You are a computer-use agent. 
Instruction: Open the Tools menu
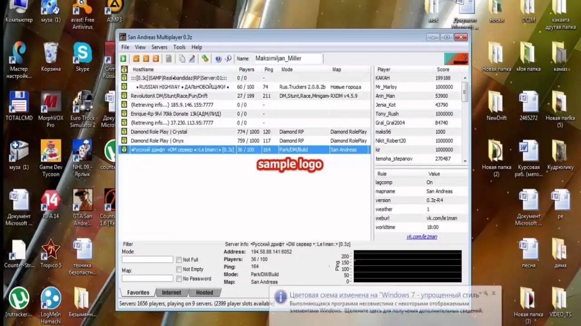(179, 47)
